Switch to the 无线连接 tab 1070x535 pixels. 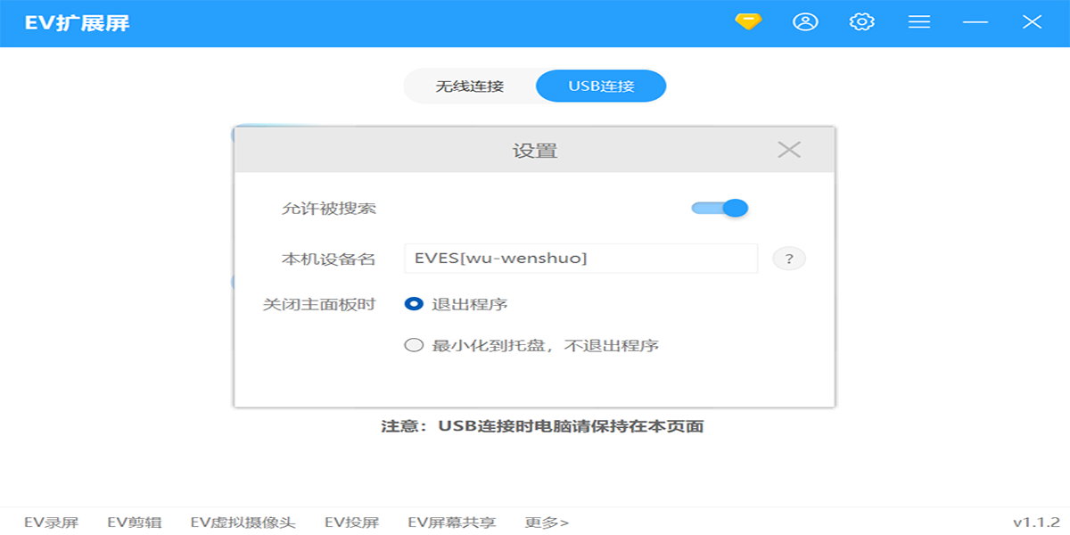tap(471, 86)
